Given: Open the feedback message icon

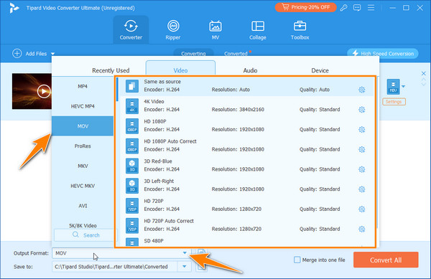Looking at the screenshot, I should [x=357, y=8].
